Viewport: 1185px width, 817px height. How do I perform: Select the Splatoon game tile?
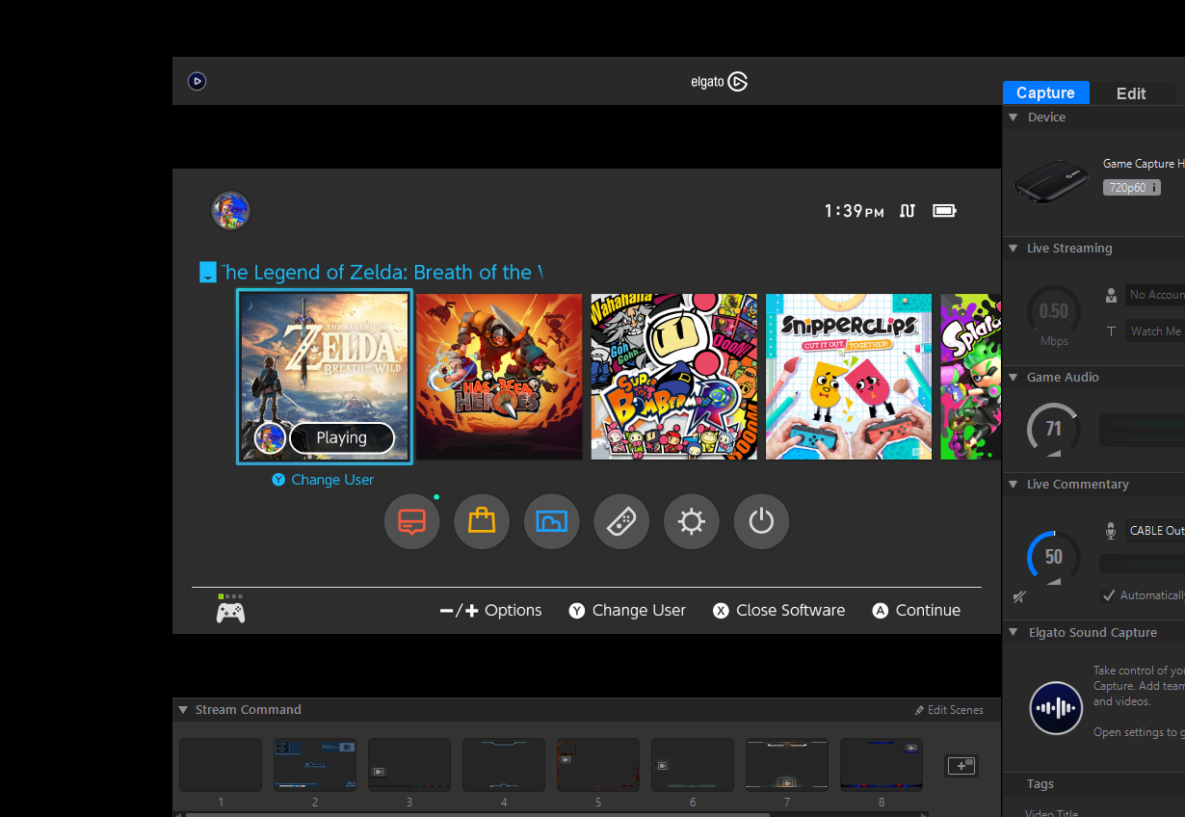pyautogui.click(x=971, y=377)
